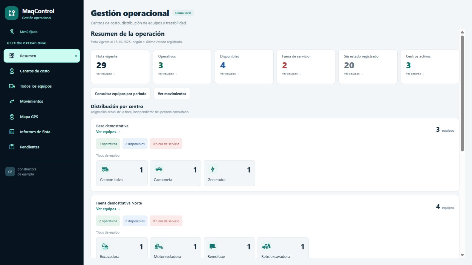The width and height of the screenshot is (472, 265).
Task: Click the Distribución por centro heading
Action: point(117,106)
